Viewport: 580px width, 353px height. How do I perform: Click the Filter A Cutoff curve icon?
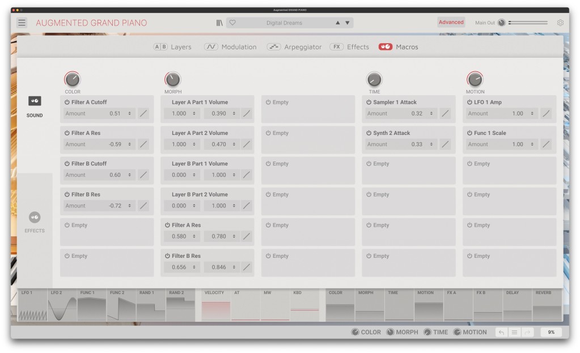(143, 113)
